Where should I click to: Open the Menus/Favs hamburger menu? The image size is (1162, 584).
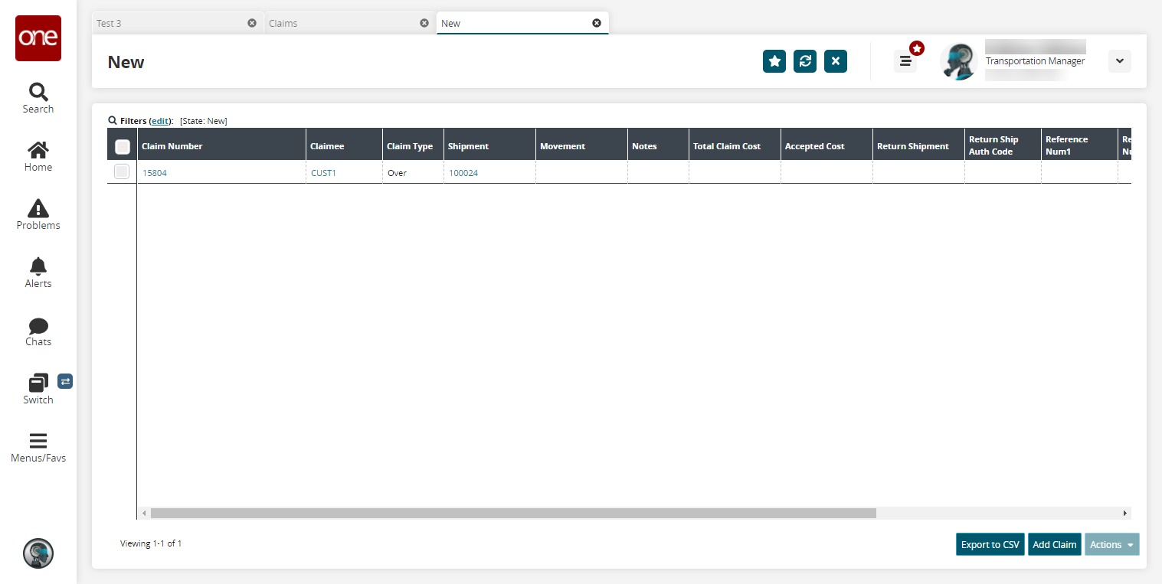pyautogui.click(x=38, y=448)
